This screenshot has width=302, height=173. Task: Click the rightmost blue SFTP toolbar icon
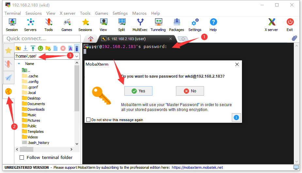click(77, 48)
